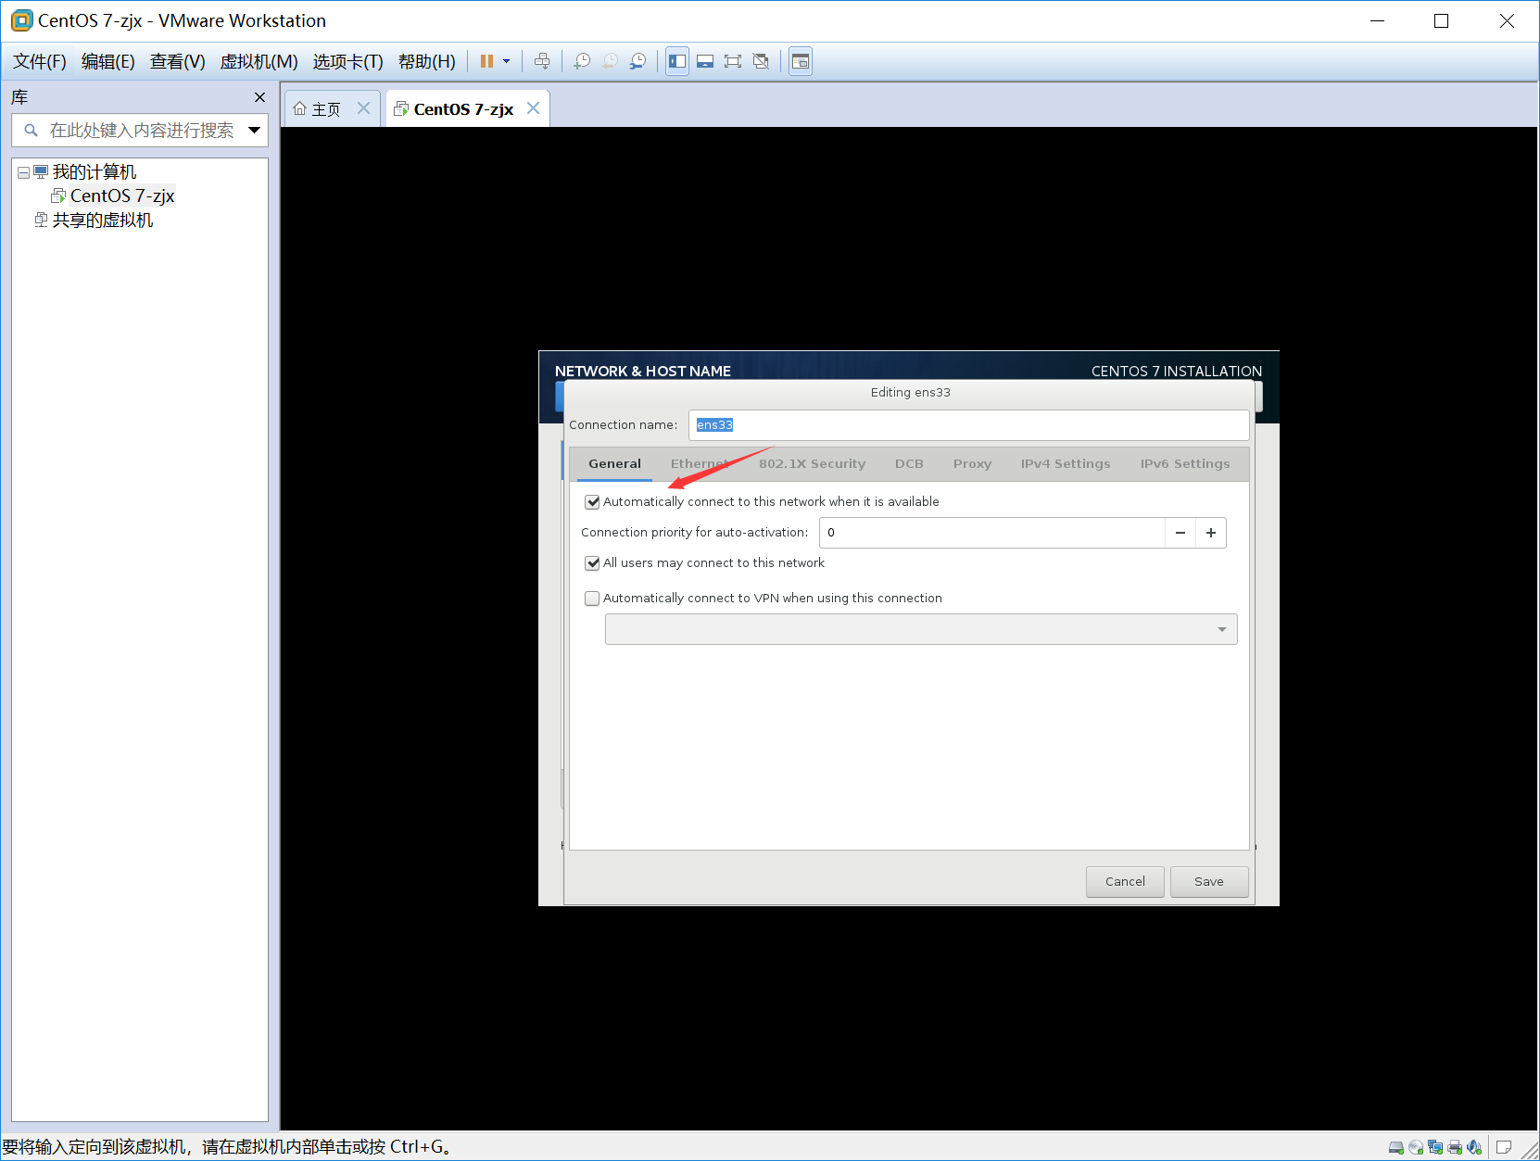Switch to the 主页 home tab

(318, 109)
